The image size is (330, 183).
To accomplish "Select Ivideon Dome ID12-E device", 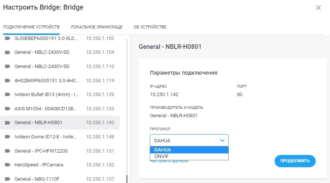I will [45, 137].
